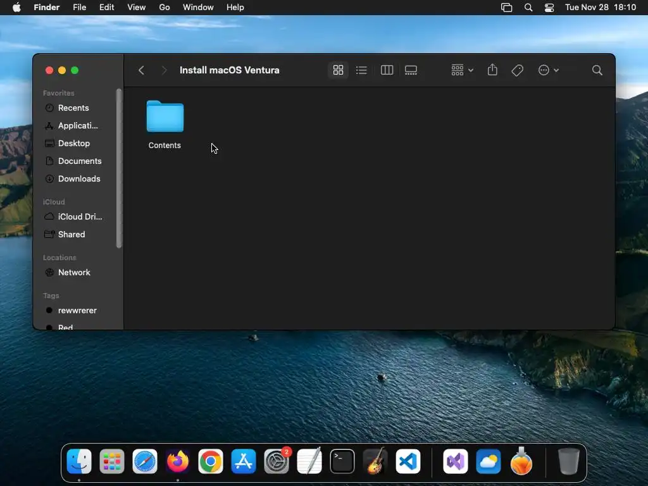The width and height of the screenshot is (648, 486).
Task: Open System Settings from the Dock
Action: 277,461
